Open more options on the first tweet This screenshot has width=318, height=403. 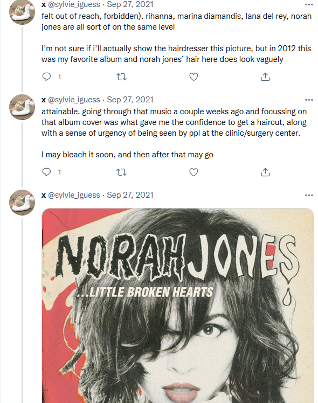coord(309,4)
